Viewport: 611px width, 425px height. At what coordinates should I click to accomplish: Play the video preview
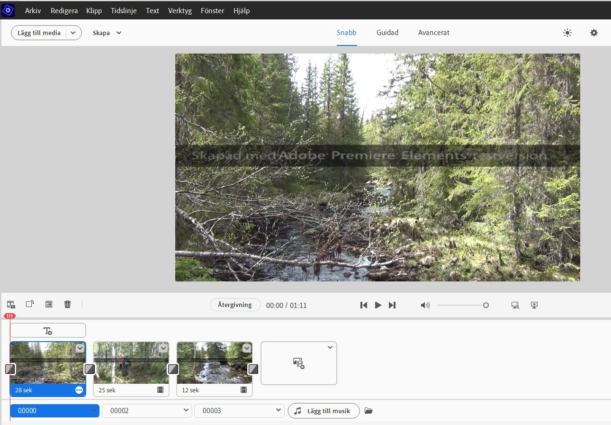coord(378,305)
